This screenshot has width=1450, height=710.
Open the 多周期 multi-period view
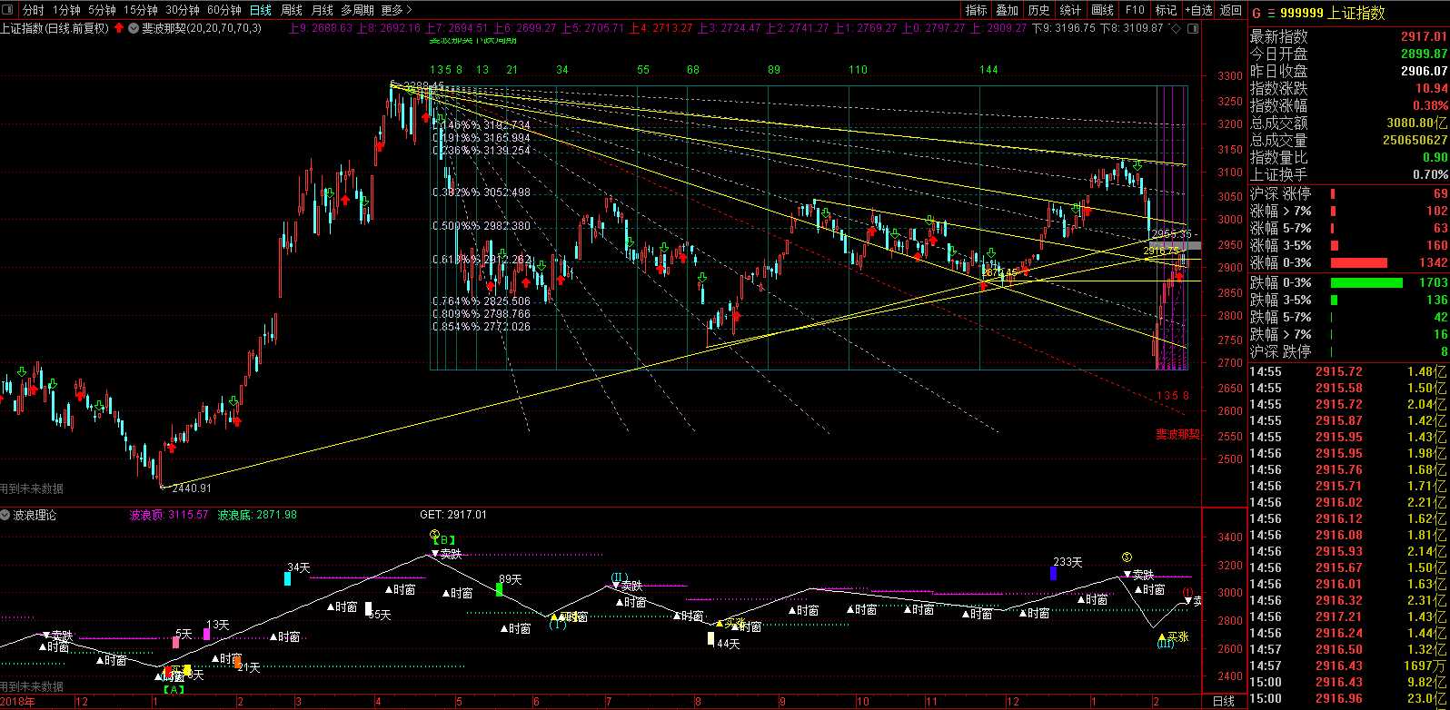(x=358, y=10)
